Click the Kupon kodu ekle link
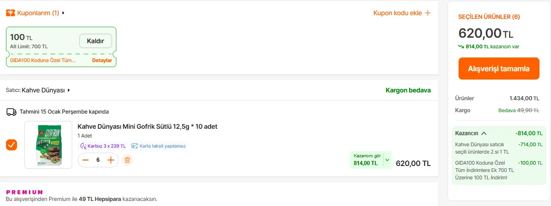This screenshot has height=206, width=551. click(x=397, y=13)
